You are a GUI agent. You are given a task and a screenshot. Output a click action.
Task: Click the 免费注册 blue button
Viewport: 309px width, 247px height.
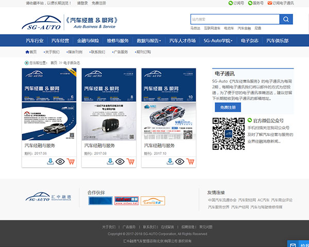pos(228,108)
